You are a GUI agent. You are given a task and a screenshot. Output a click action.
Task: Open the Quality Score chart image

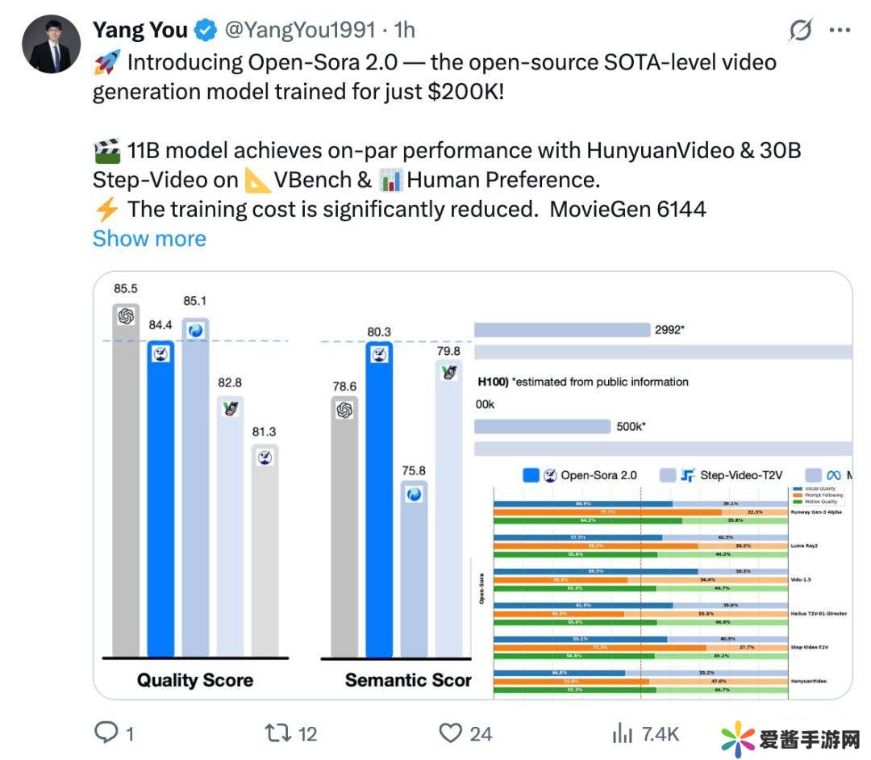coord(195,484)
